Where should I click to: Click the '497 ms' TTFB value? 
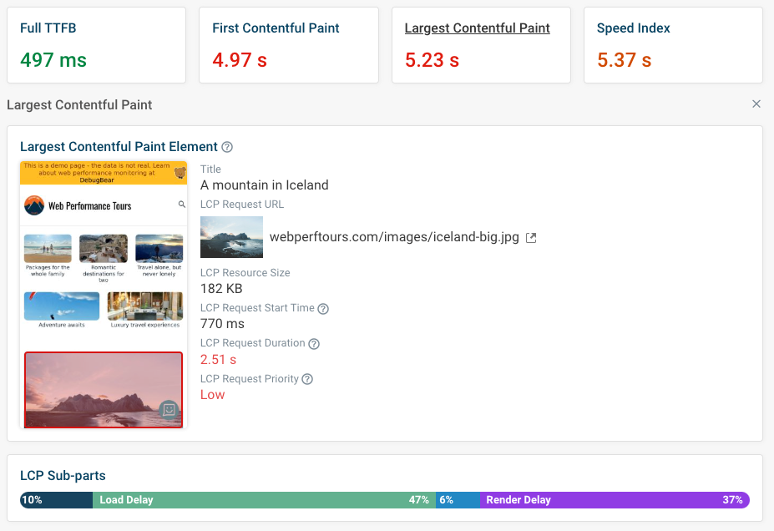53,60
